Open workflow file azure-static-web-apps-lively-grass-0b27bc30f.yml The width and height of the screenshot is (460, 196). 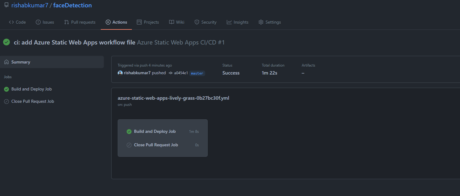pyautogui.click(x=173, y=98)
